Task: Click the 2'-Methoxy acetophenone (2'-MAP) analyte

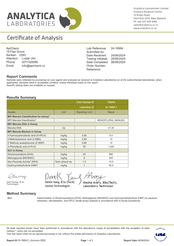Action: (26, 143)
